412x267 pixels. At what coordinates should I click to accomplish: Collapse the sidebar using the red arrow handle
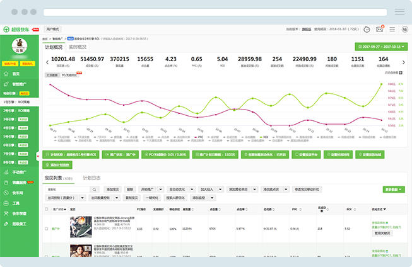click(x=38, y=156)
